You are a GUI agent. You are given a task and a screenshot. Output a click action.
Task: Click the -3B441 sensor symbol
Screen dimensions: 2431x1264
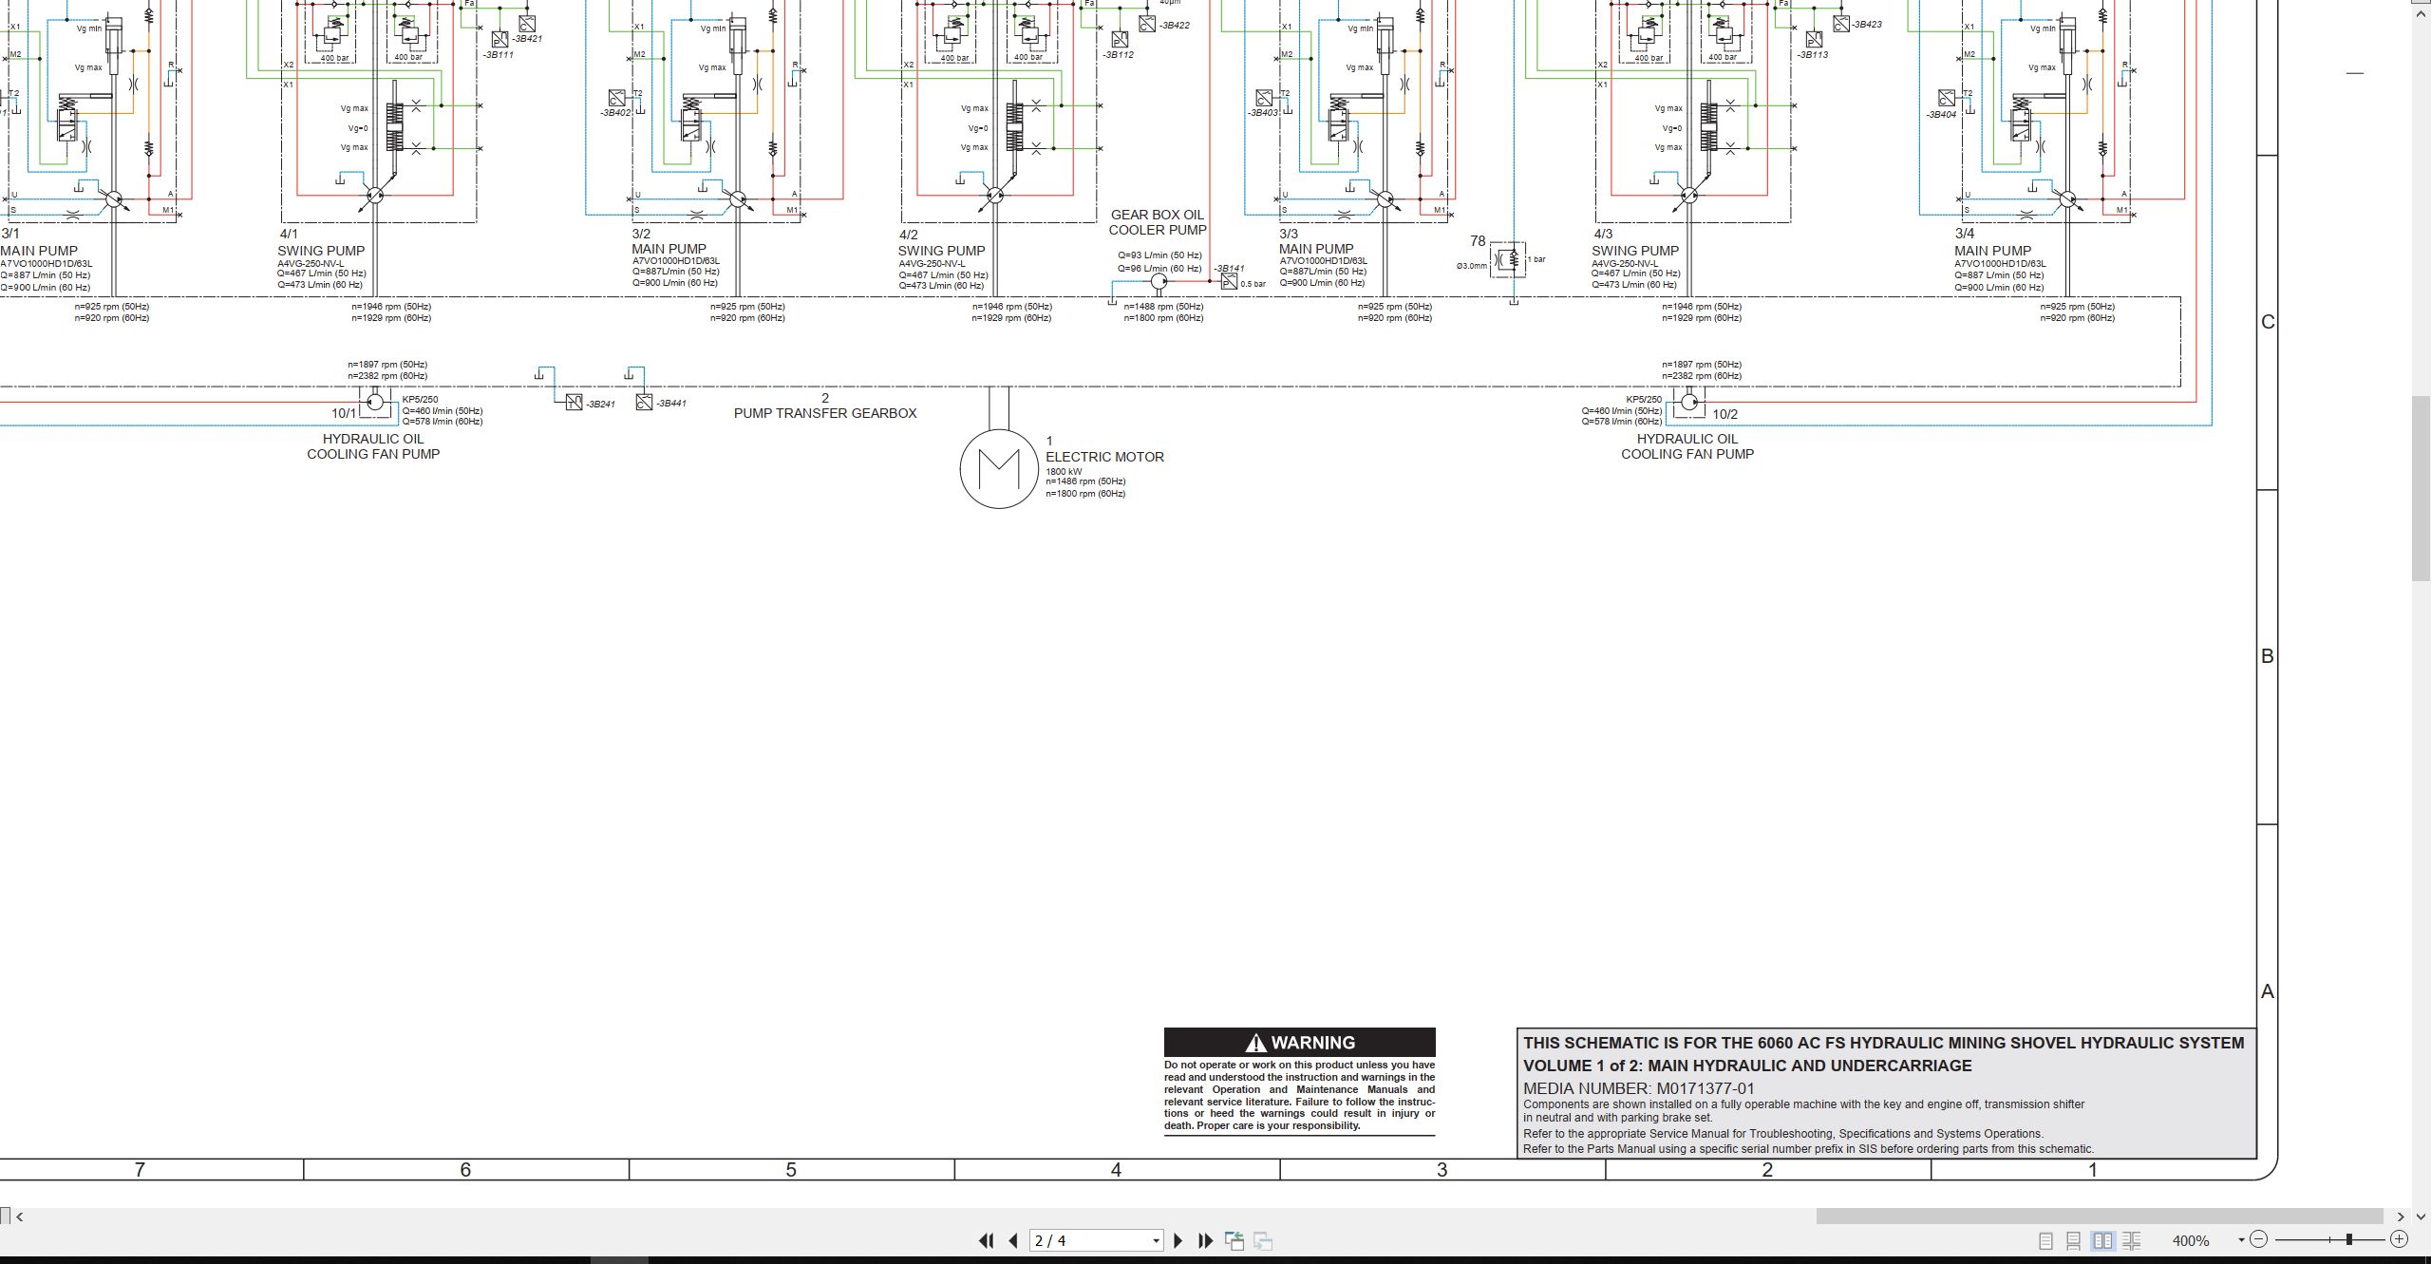tap(644, 403)
